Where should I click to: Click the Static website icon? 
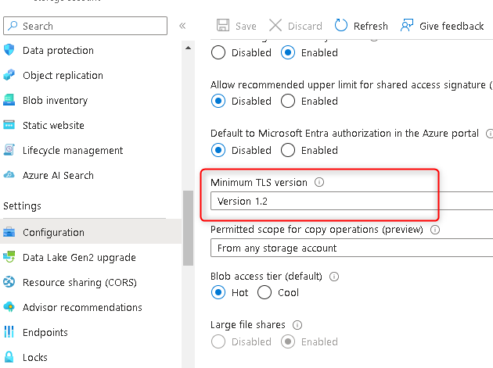point(9,126)
